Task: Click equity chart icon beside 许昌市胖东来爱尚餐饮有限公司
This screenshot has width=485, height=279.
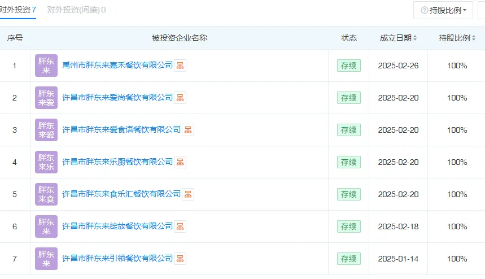Action: [x=180, y=98]
